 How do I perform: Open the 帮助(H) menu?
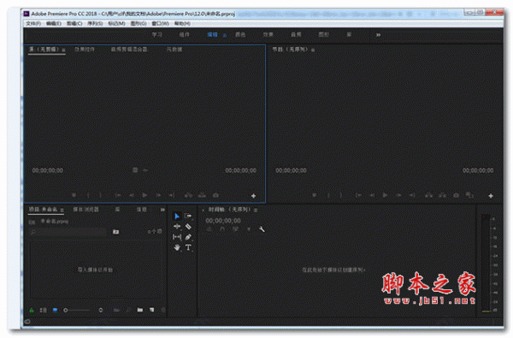pyautogui.click(x=182, y=24)
